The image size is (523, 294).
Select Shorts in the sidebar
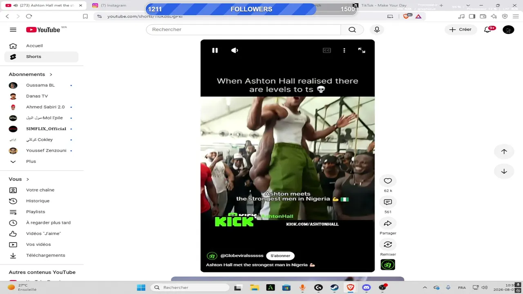point(41,57)
